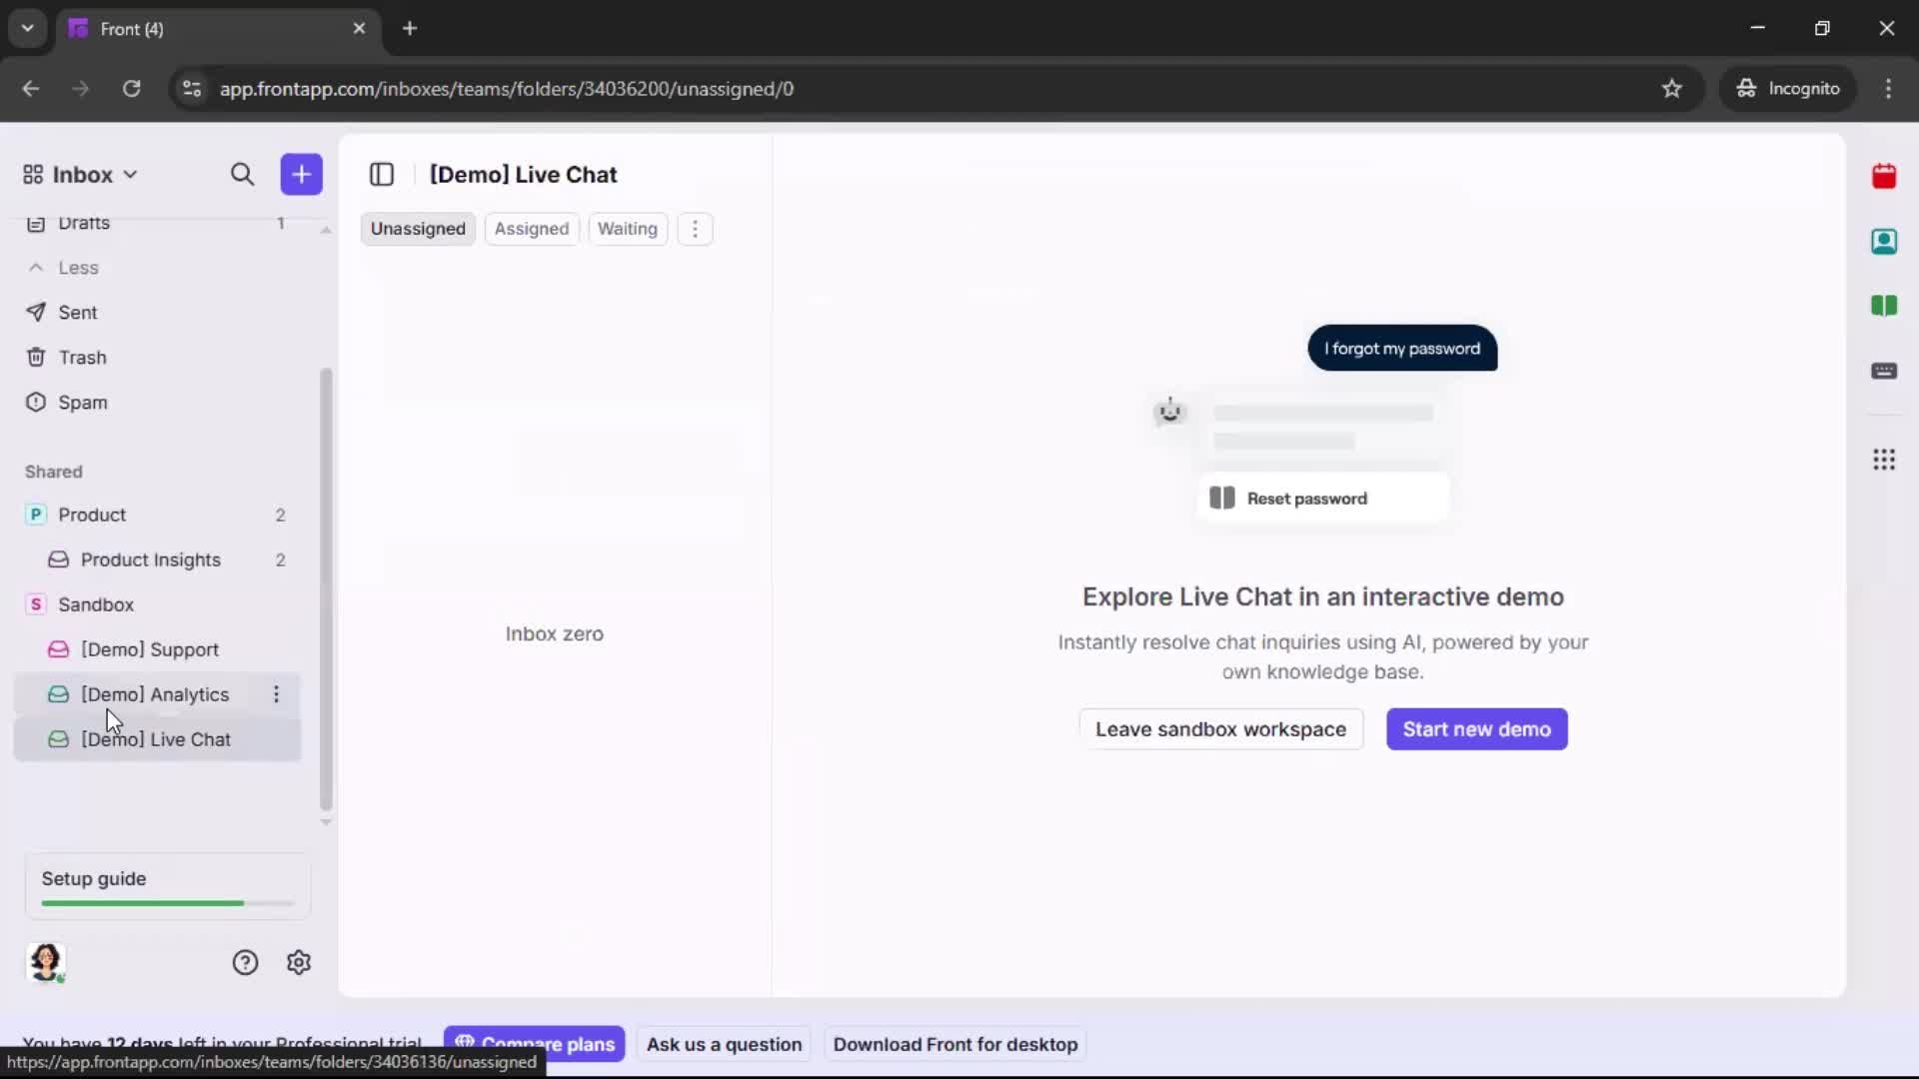Image resolution: width=1919 pixels, height=1079 pixels.
Task: Open settings via the gear icon
Action: click(x=299, y=961)
